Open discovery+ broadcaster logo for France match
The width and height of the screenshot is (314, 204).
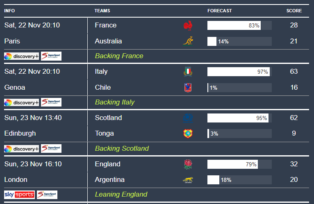[21, 56]
